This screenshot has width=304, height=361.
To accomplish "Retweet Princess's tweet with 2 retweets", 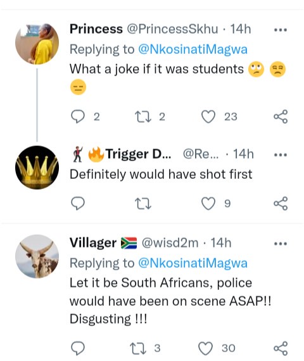I will pyautogui.click(x=143, y=117).
